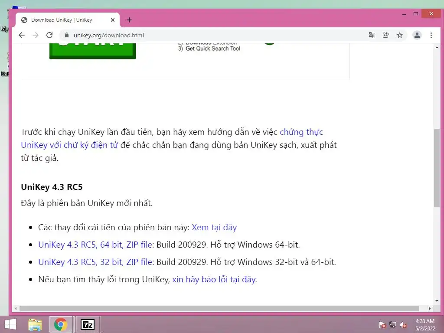Viewport: 444px width, 333px height.
Task: Click the vertical scrollbar thumb
Action: [437, 168]
